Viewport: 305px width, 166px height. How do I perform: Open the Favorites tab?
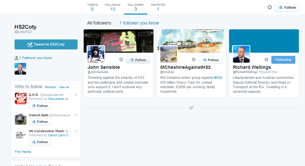[x=158, y=7]
